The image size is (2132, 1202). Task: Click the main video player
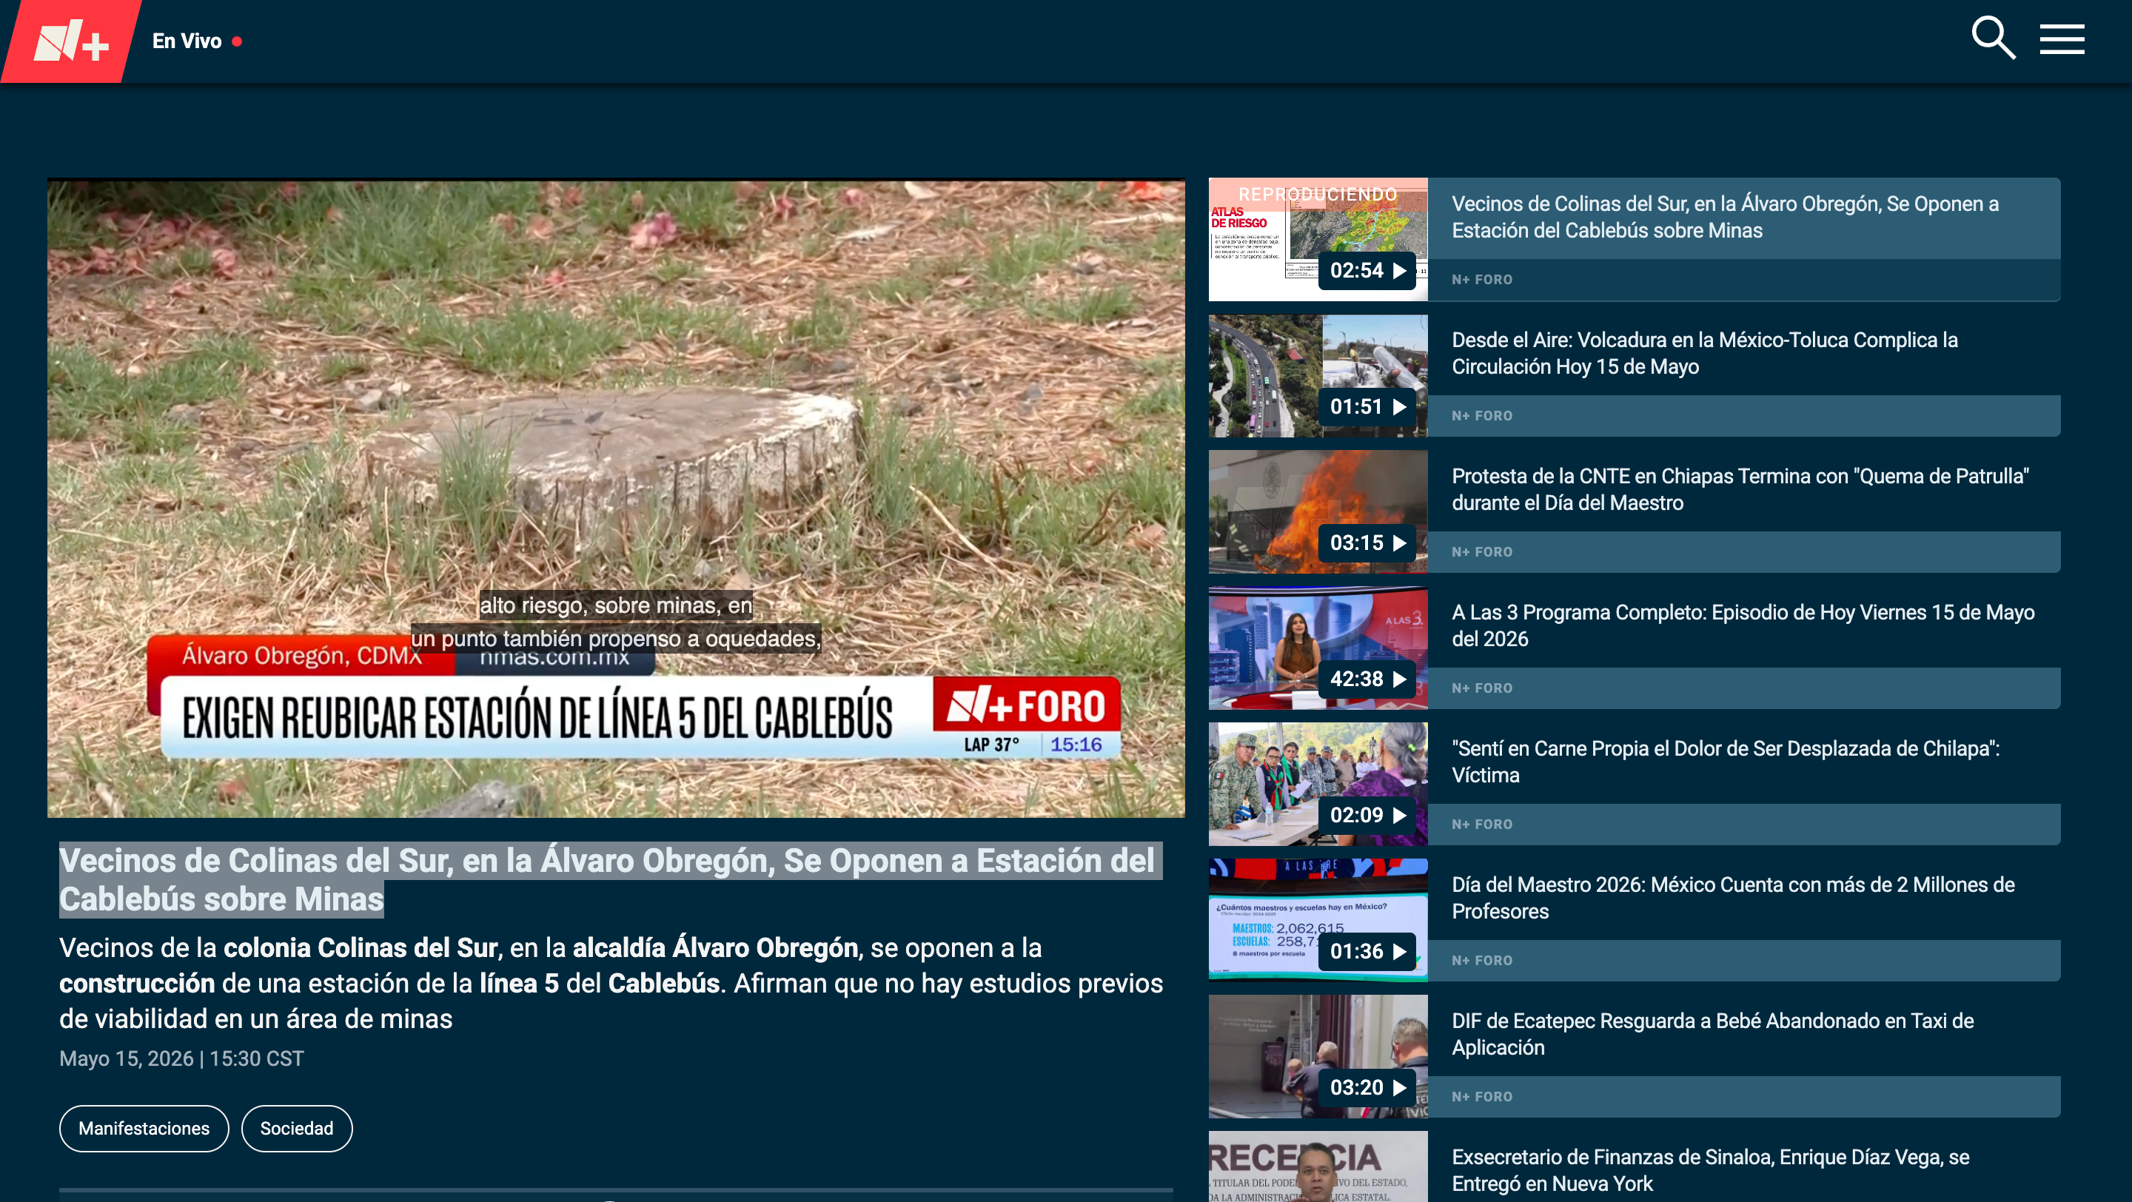click(616, 498)
